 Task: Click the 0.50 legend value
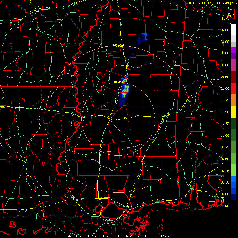pos(225,159)
